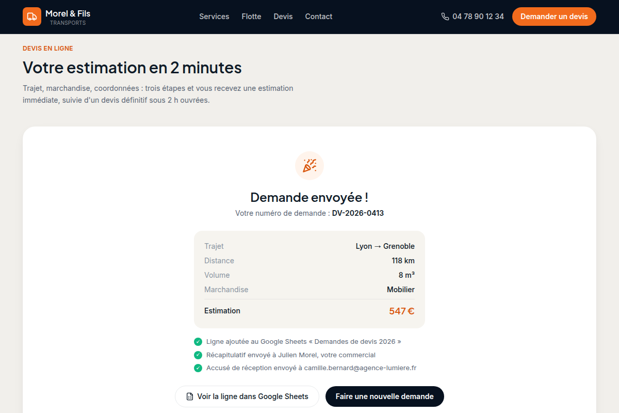The image size is (619, 413).
Task: Click Faire une nouvelle demande button
Action: click(385, 396)
